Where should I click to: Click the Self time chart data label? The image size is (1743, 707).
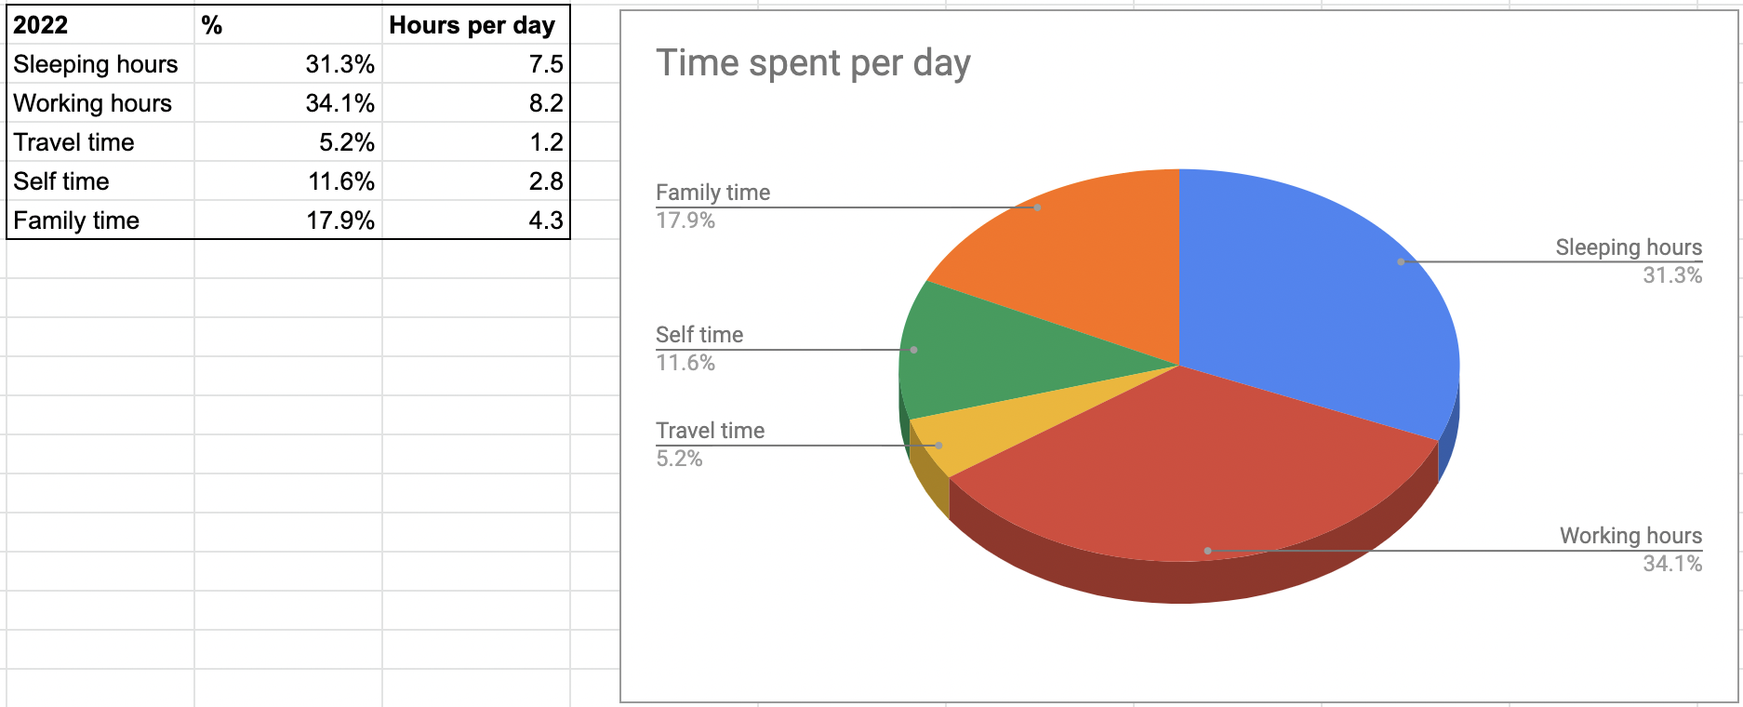point(699,348)
